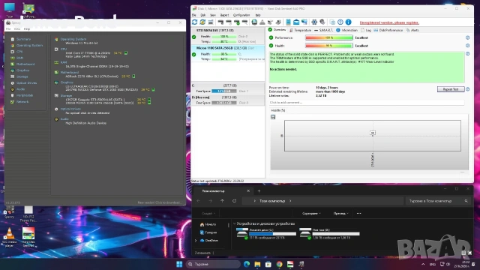This screenshot has height=270, width=480.
Task: Switch to the Temperature tab
Action: [x=300, y=30]
